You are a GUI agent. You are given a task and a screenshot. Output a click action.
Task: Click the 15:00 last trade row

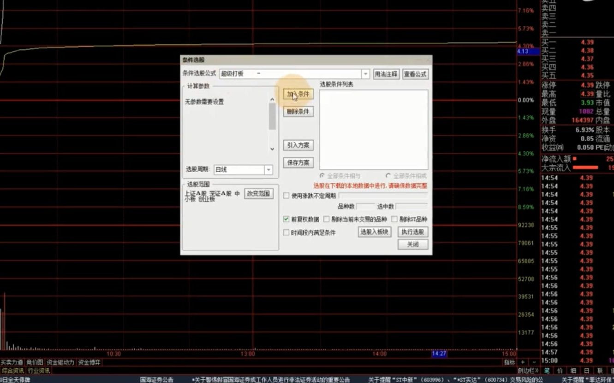pos(578,360)
